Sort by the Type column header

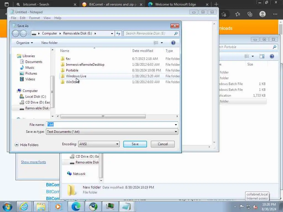coord(169,51)
